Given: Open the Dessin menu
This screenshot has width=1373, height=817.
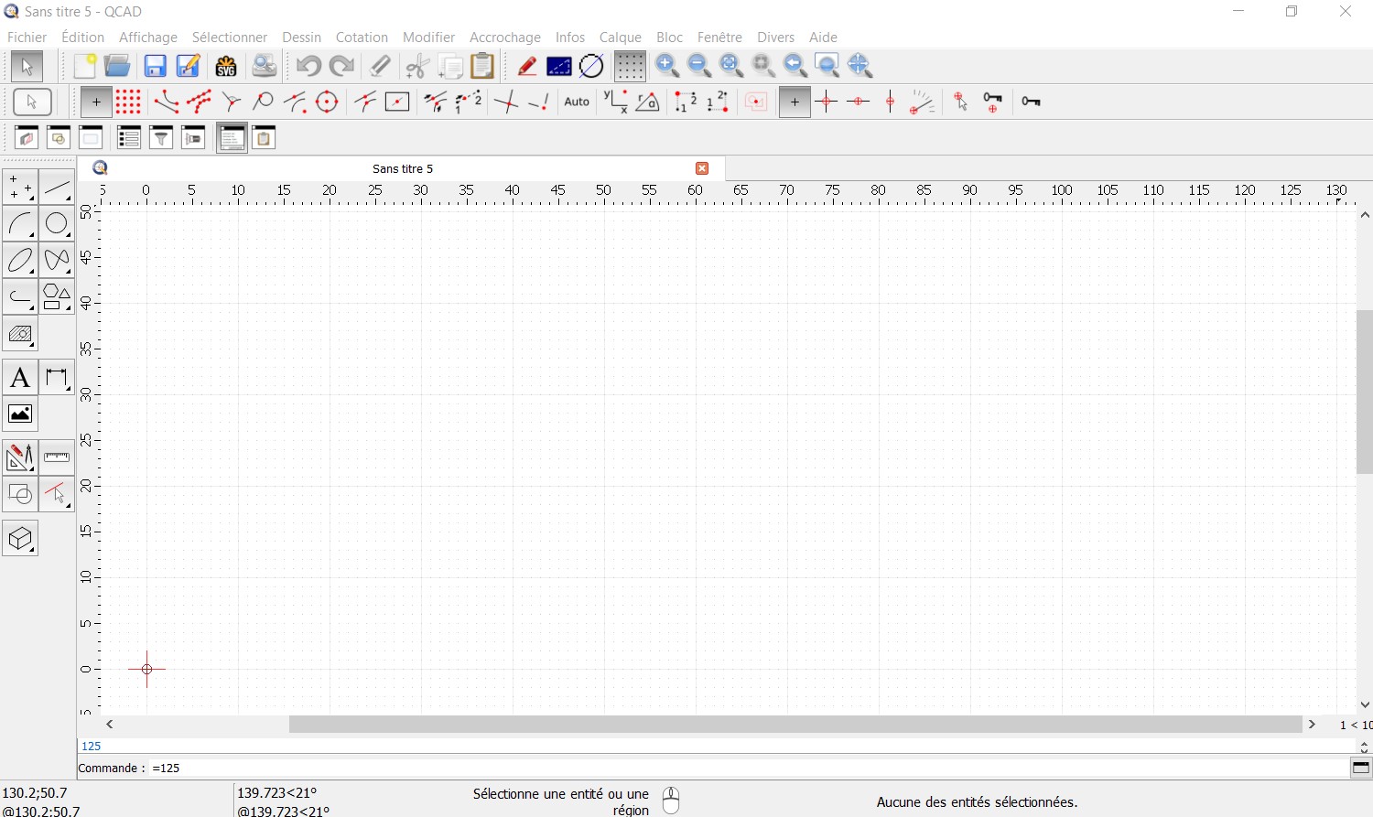Looking at the screenshot, I should pos(301,38).
